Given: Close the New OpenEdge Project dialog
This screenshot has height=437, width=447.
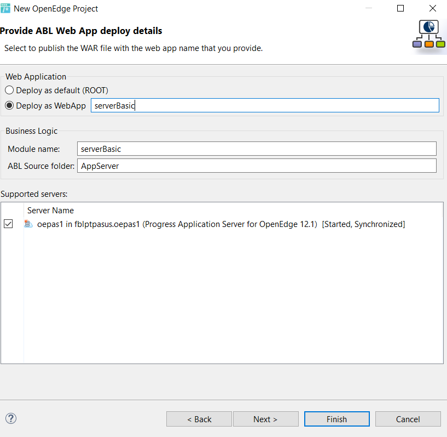Looking at the screenshot, I should click(x=432, y=8).
